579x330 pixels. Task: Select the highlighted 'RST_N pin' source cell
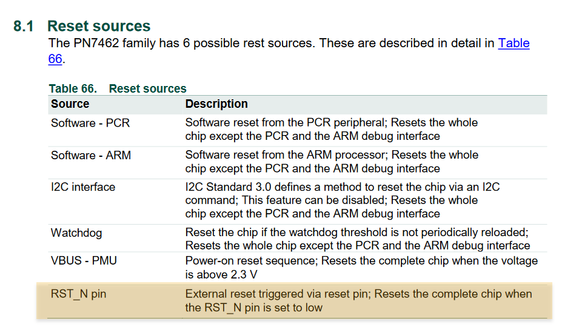pos(78,294)
